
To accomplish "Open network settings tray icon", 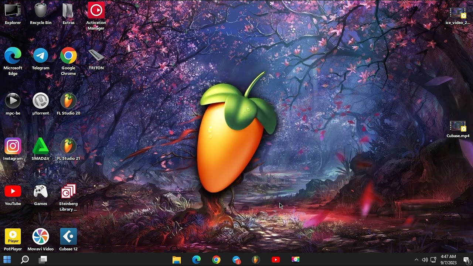I will 433,260.
